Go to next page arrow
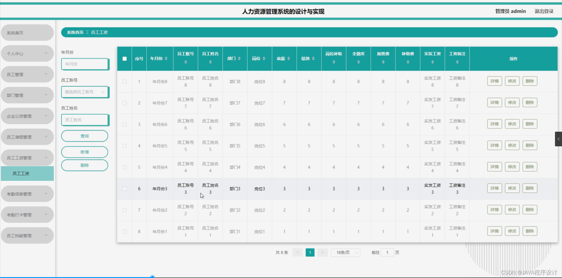This screenshot has height=278, width=562. click(x=323, y=253)
